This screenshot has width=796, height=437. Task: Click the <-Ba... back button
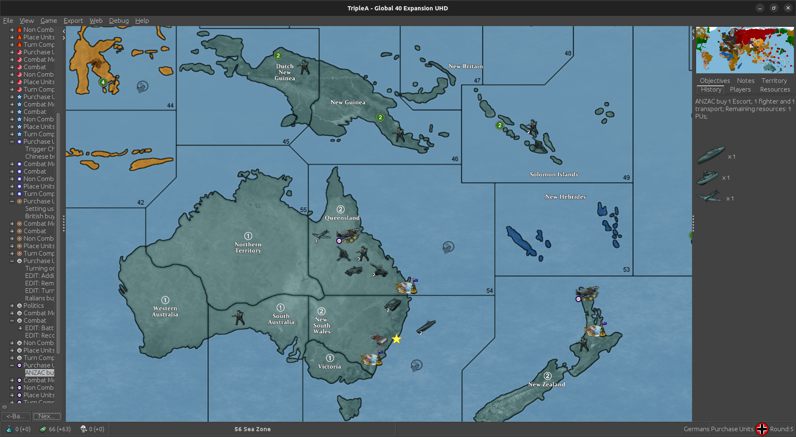(16, 416)
